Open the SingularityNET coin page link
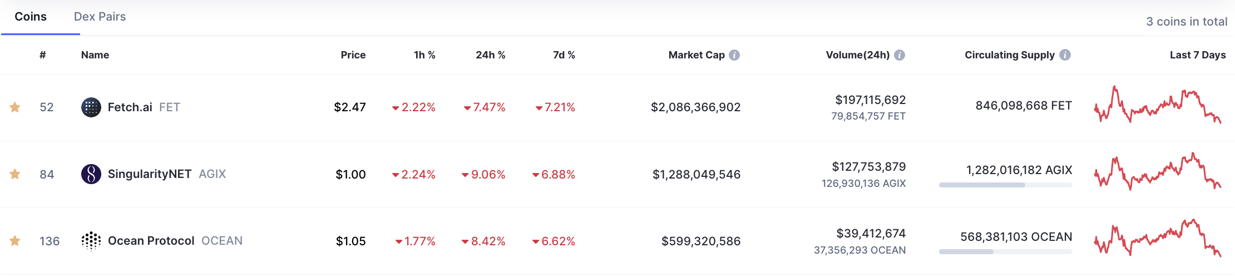Viewport: 1235px width, 277px height. [x=150, y=174]
